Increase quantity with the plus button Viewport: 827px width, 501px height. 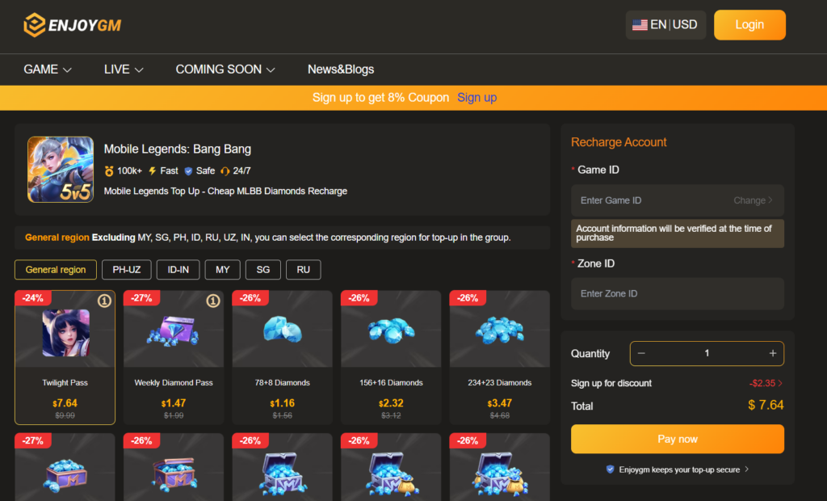coord(773,353)
